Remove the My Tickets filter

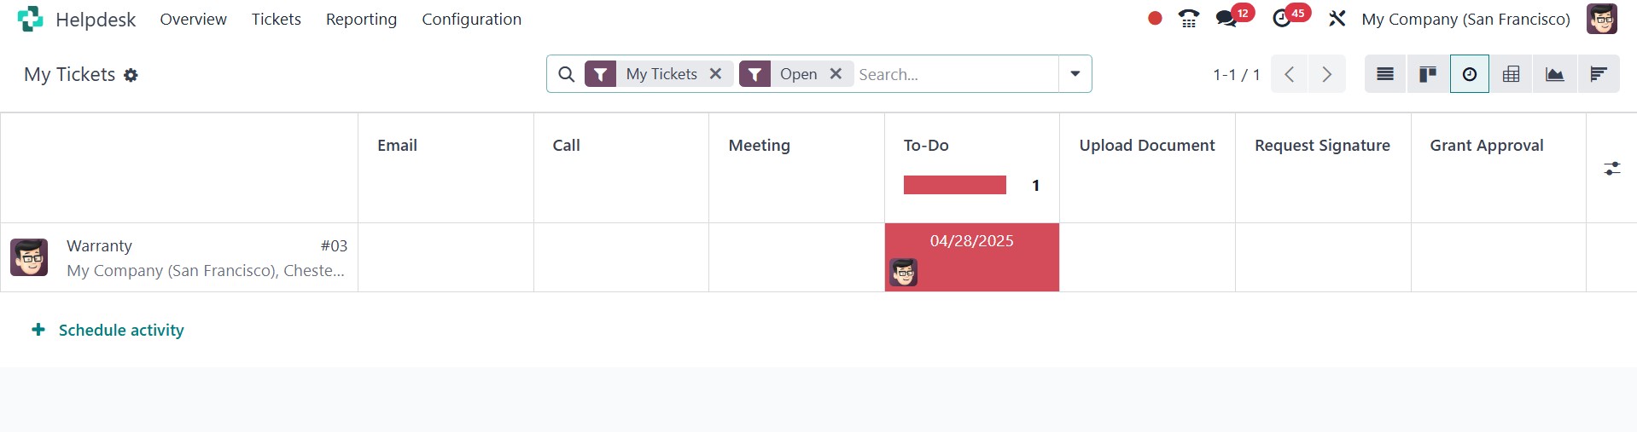715,74
